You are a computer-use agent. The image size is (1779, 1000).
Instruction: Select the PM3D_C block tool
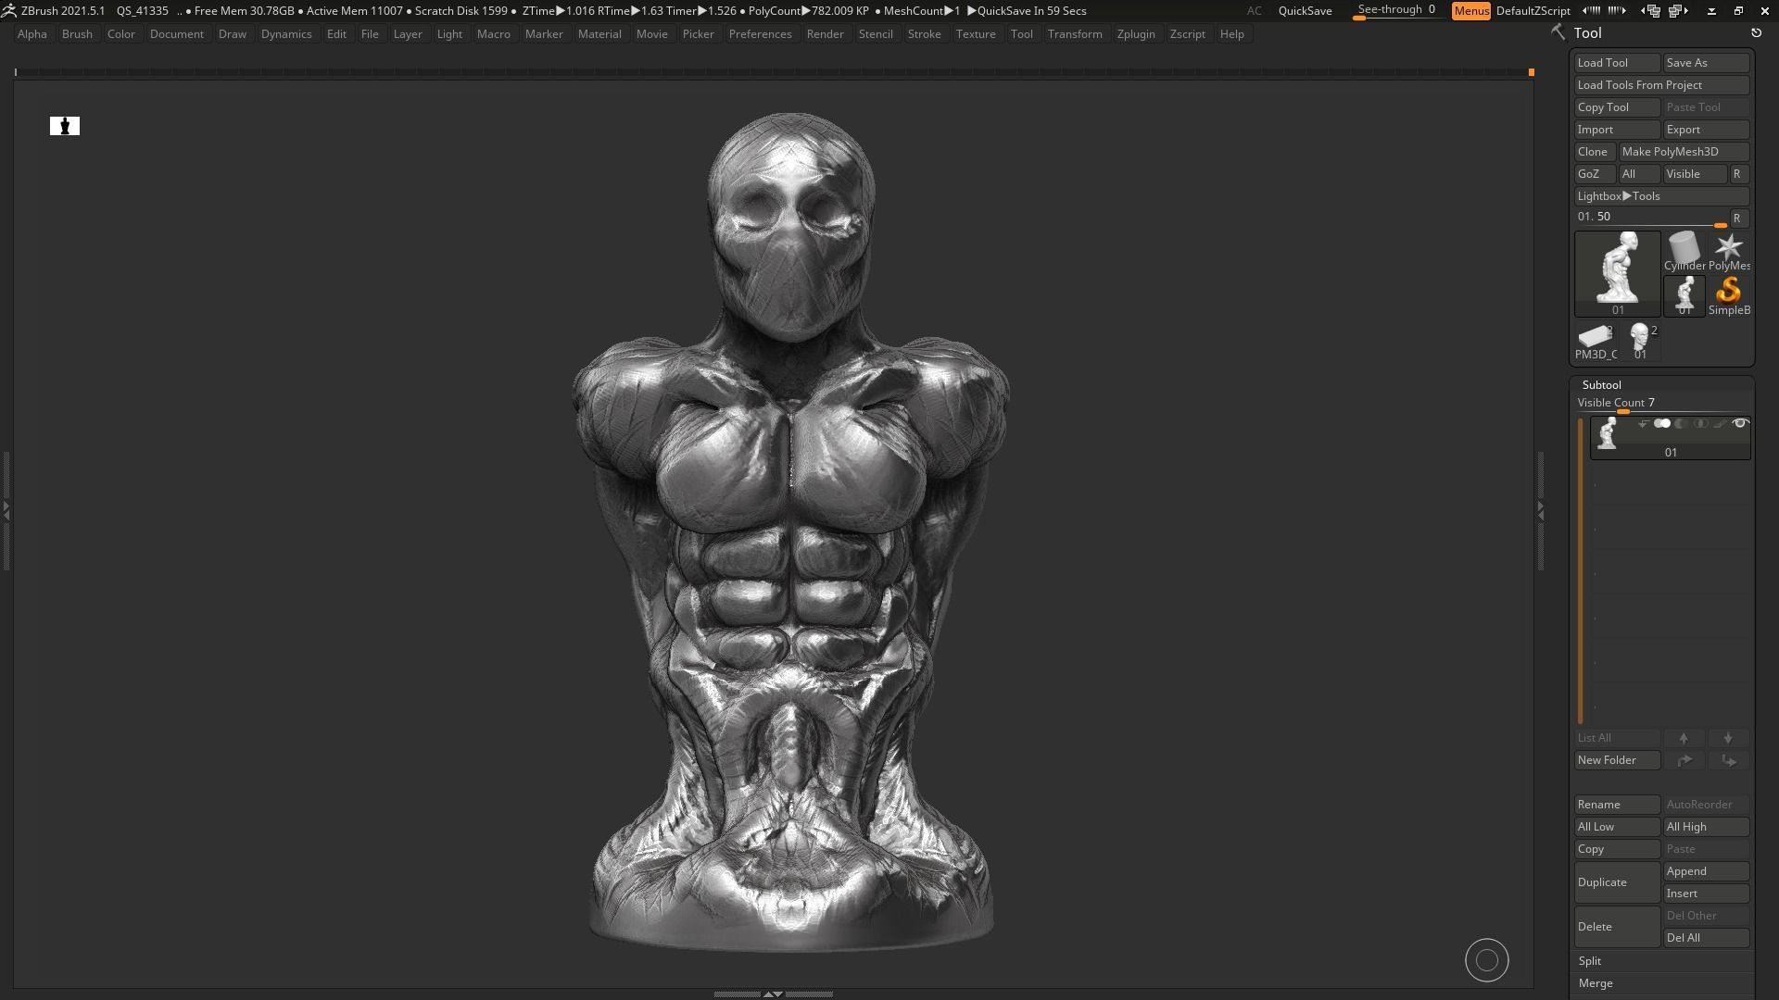coord(1596,340)
